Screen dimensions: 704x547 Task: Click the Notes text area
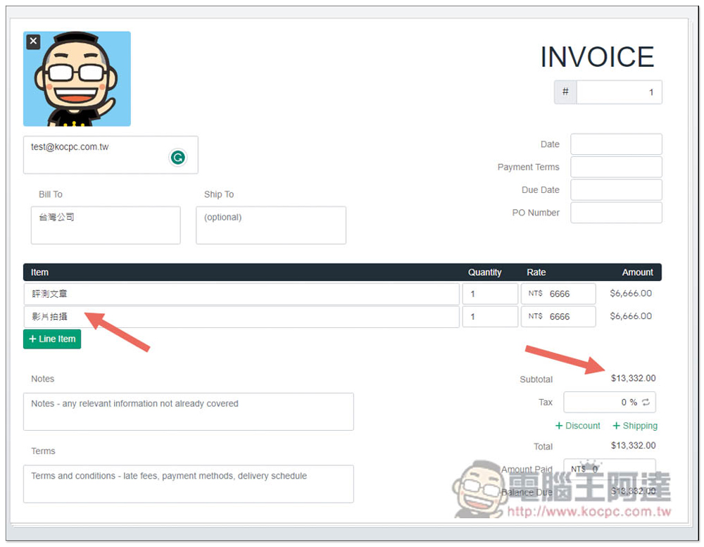188,412
